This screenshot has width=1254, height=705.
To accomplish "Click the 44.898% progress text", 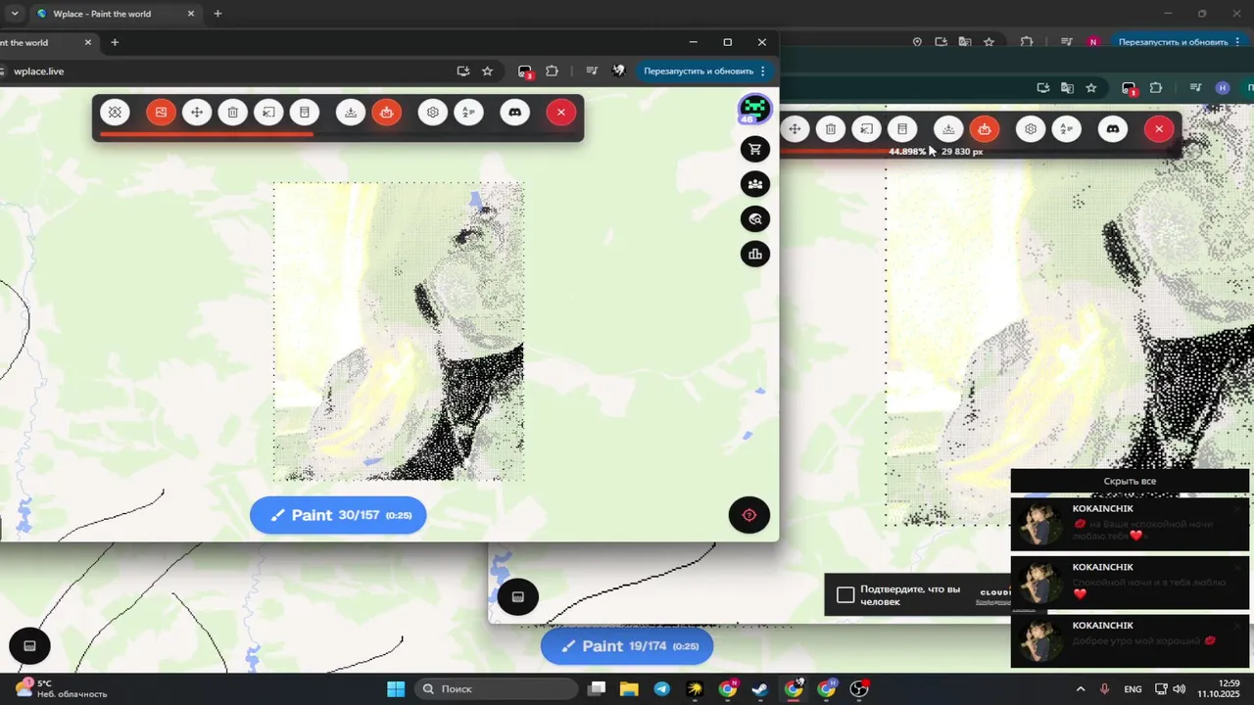I will point(907,152).
